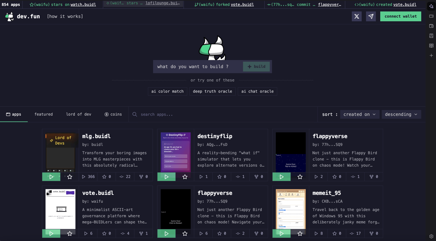Choose the "ai color match" suggestion
Screen dimensions: 436x241
(x=168, y=91)
